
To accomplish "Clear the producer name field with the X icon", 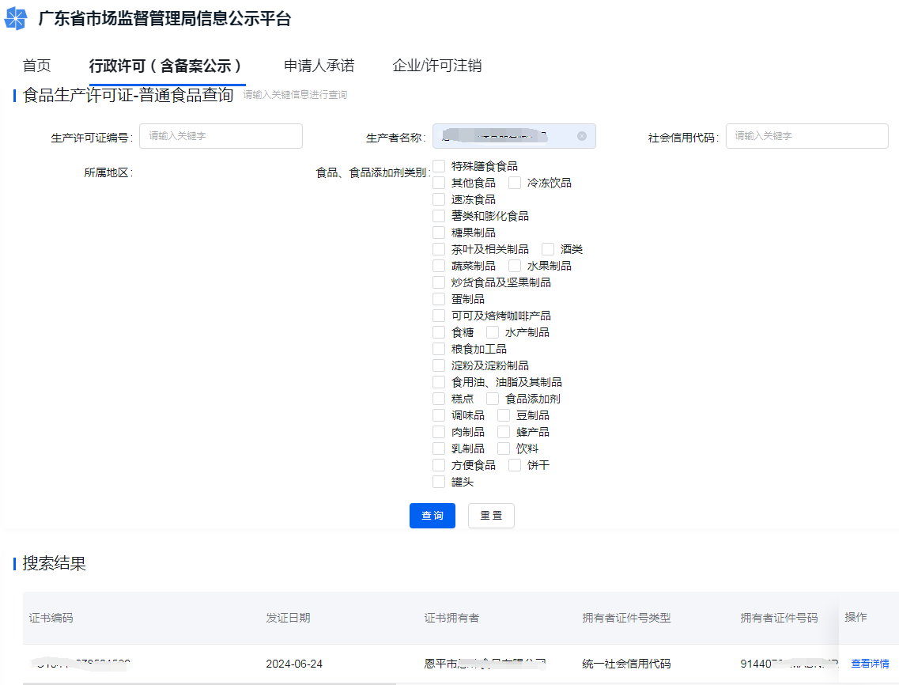I will click(x=582, y=136).
